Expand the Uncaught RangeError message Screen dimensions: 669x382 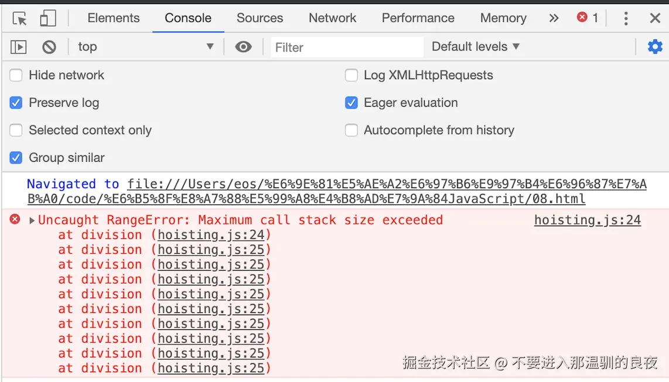pos(32,221)
